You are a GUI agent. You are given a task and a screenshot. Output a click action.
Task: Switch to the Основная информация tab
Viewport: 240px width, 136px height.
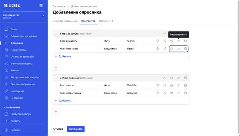(65, 21)
